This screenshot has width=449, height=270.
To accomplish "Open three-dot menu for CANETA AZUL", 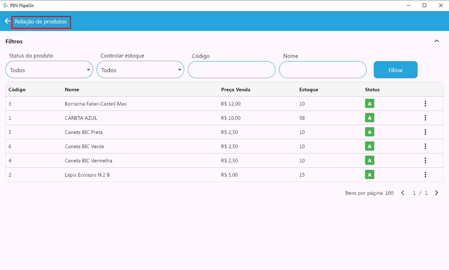I will 425,118.
